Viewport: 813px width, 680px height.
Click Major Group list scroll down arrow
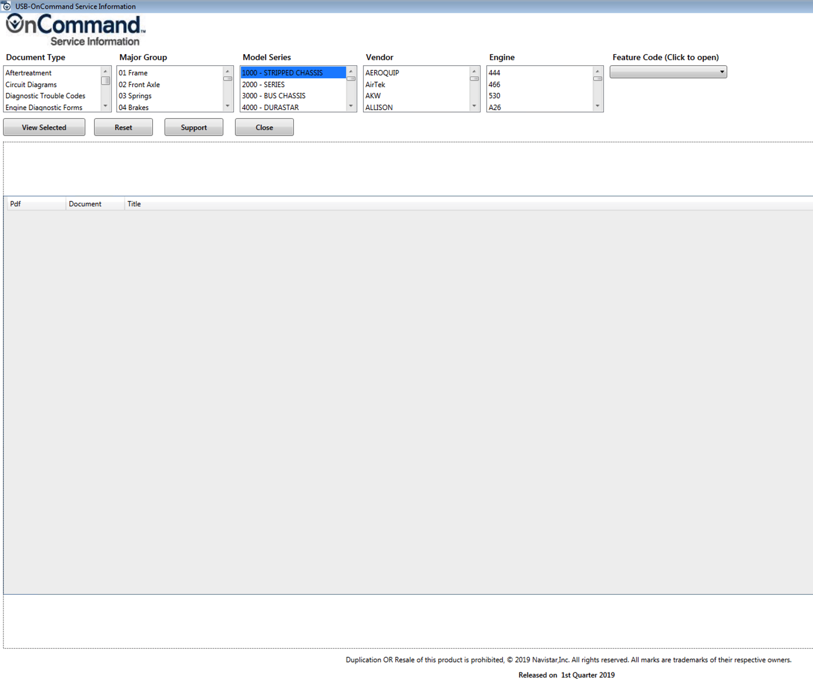pos(228,106)
